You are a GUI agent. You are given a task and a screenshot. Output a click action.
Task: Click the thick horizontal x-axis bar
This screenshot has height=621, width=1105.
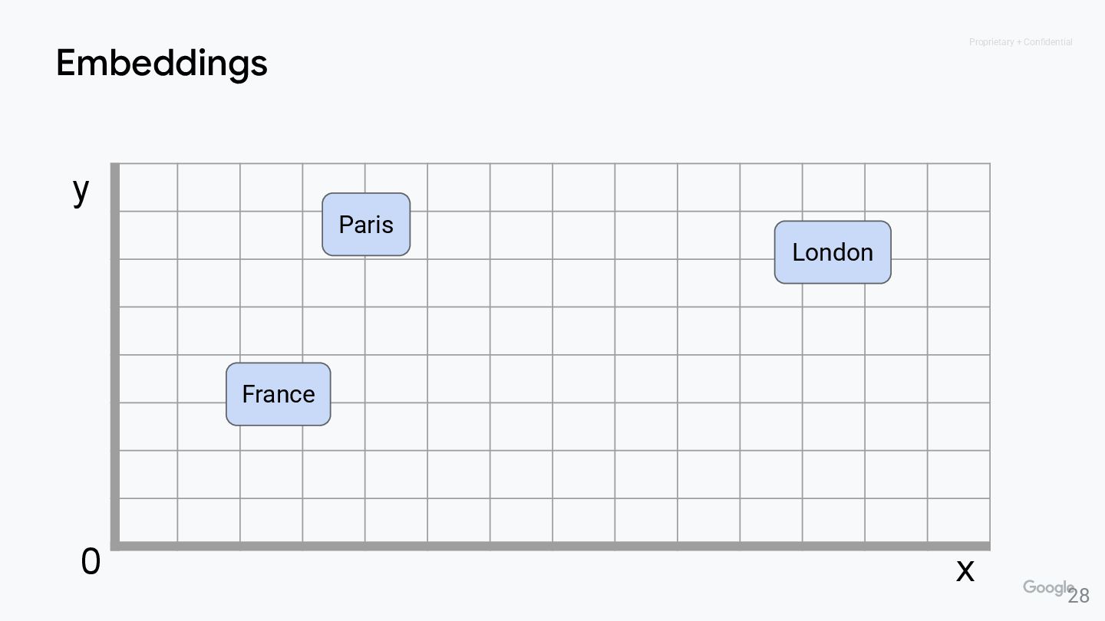coord(552,546)
